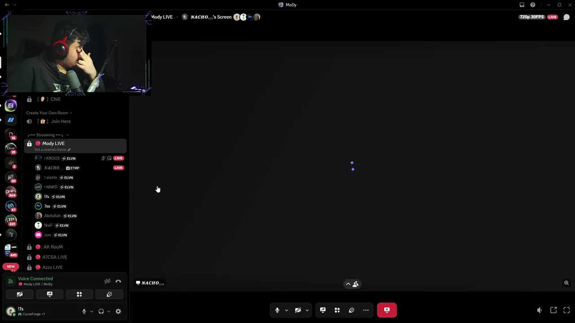Pop out the stream window
Viewport: 575px width, 323px height.
click(x=553, y=310)
